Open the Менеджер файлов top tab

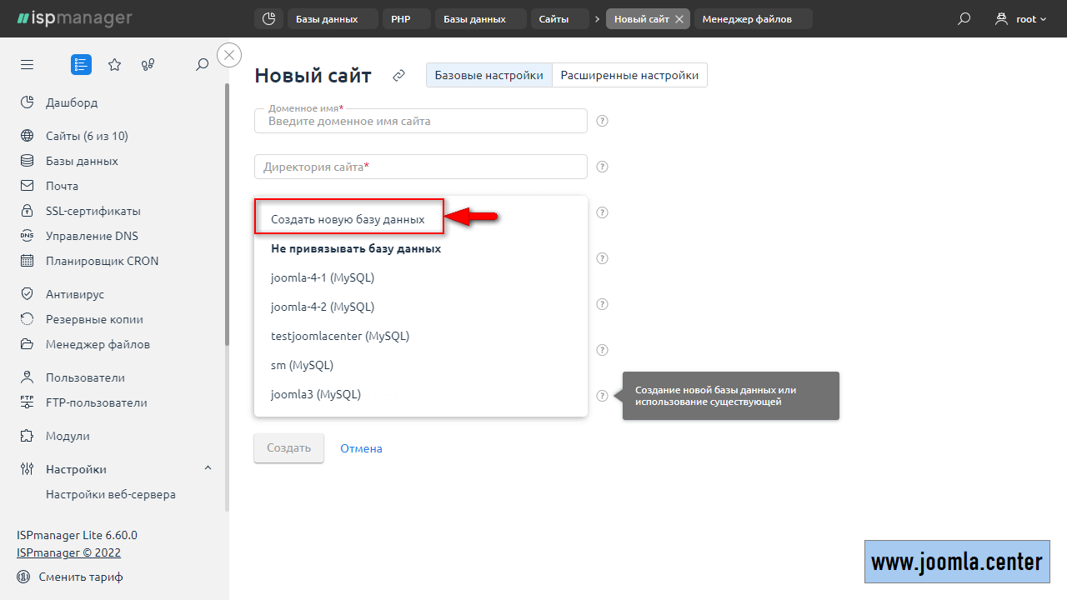click(x=747, y=19)
